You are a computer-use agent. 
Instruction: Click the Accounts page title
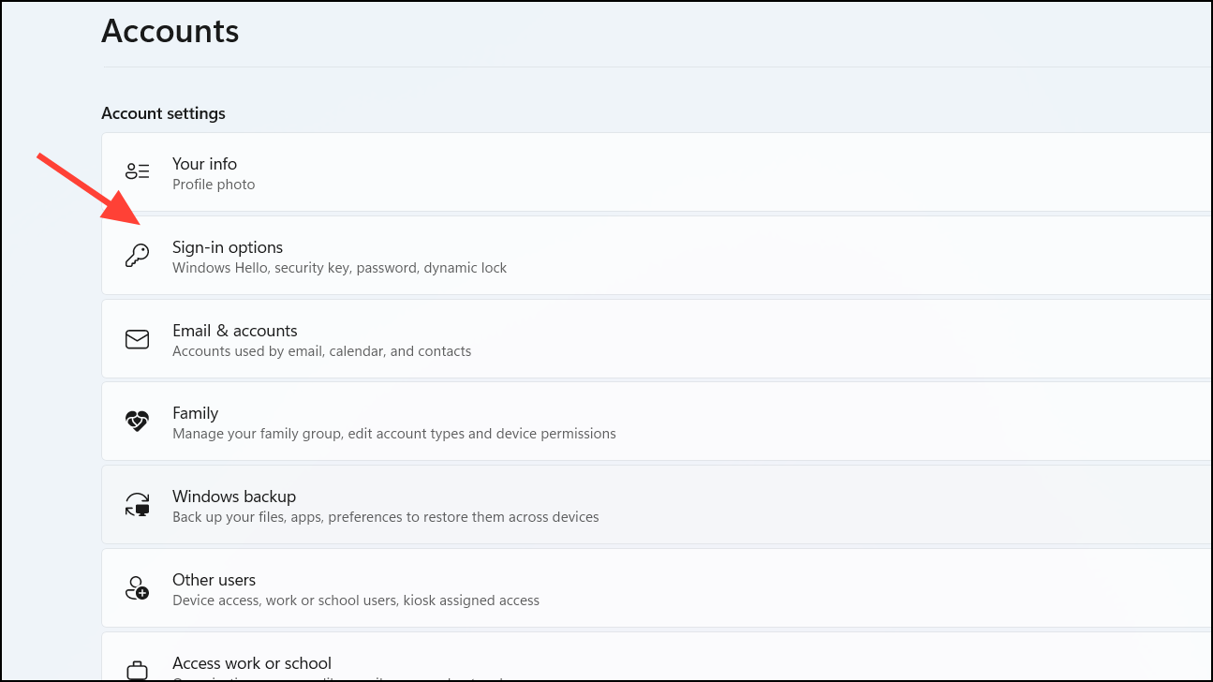(170, 31)
